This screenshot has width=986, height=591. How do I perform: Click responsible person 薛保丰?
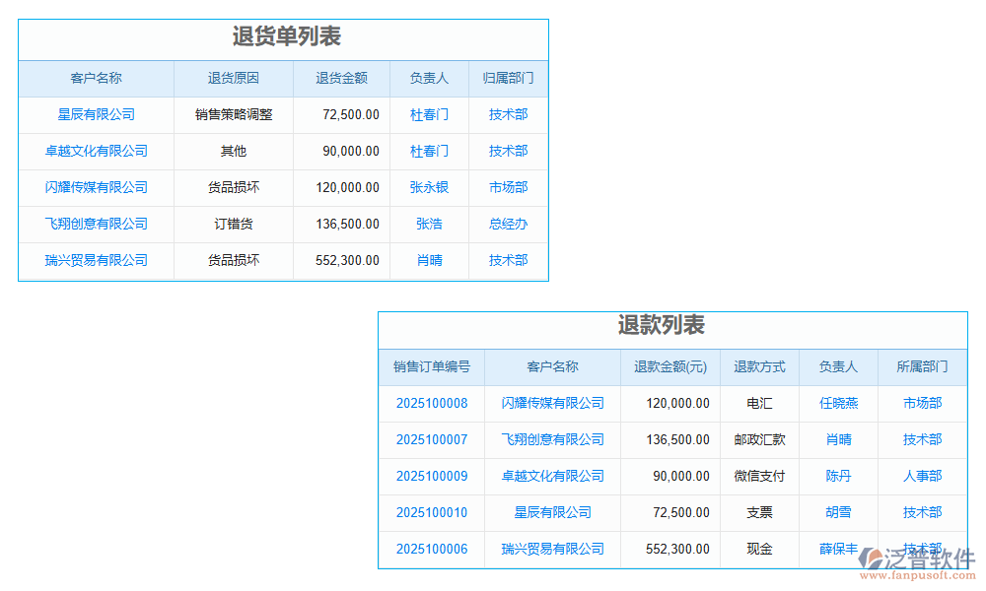(x=837, y=549)
